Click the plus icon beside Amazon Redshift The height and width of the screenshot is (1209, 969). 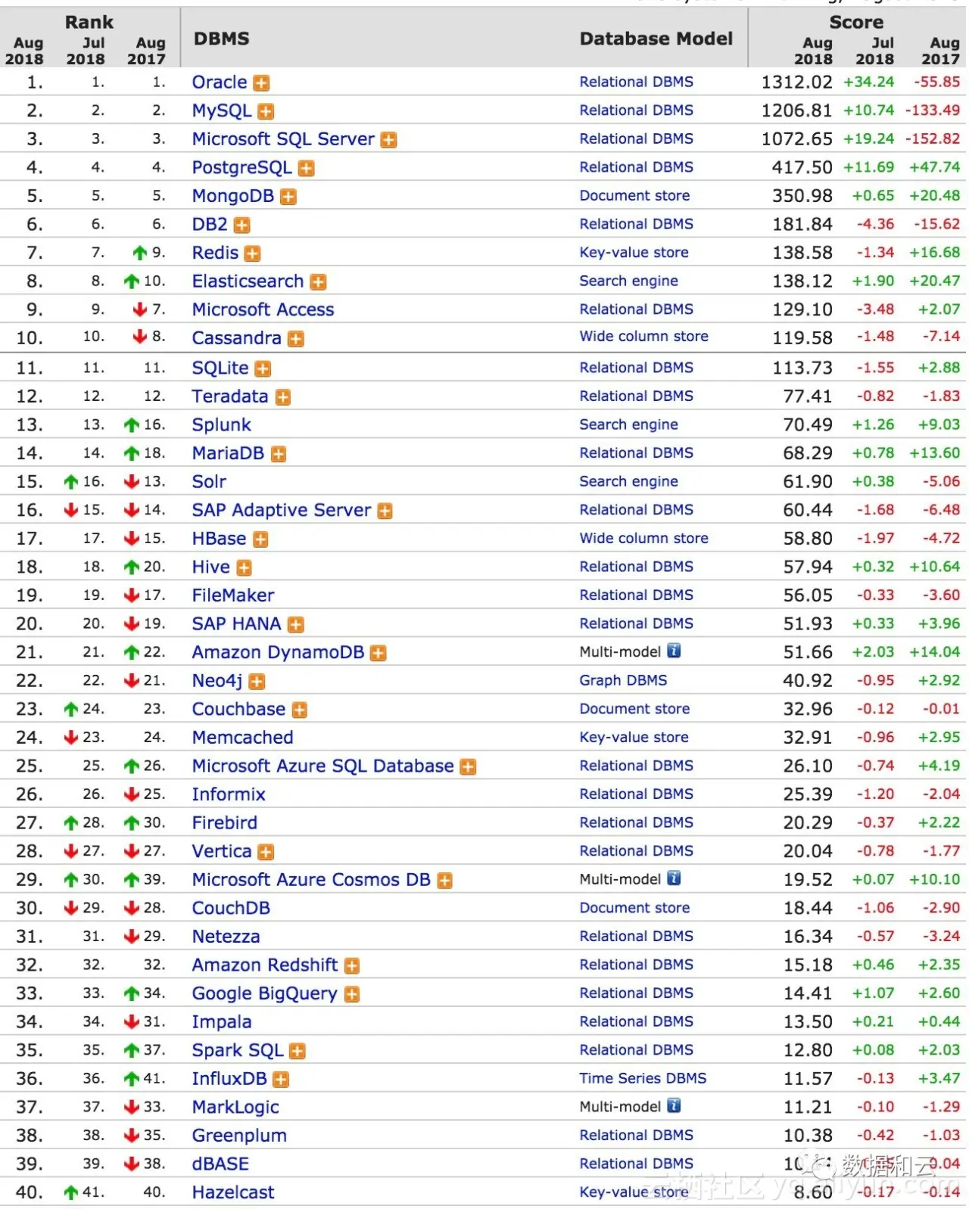352,966
